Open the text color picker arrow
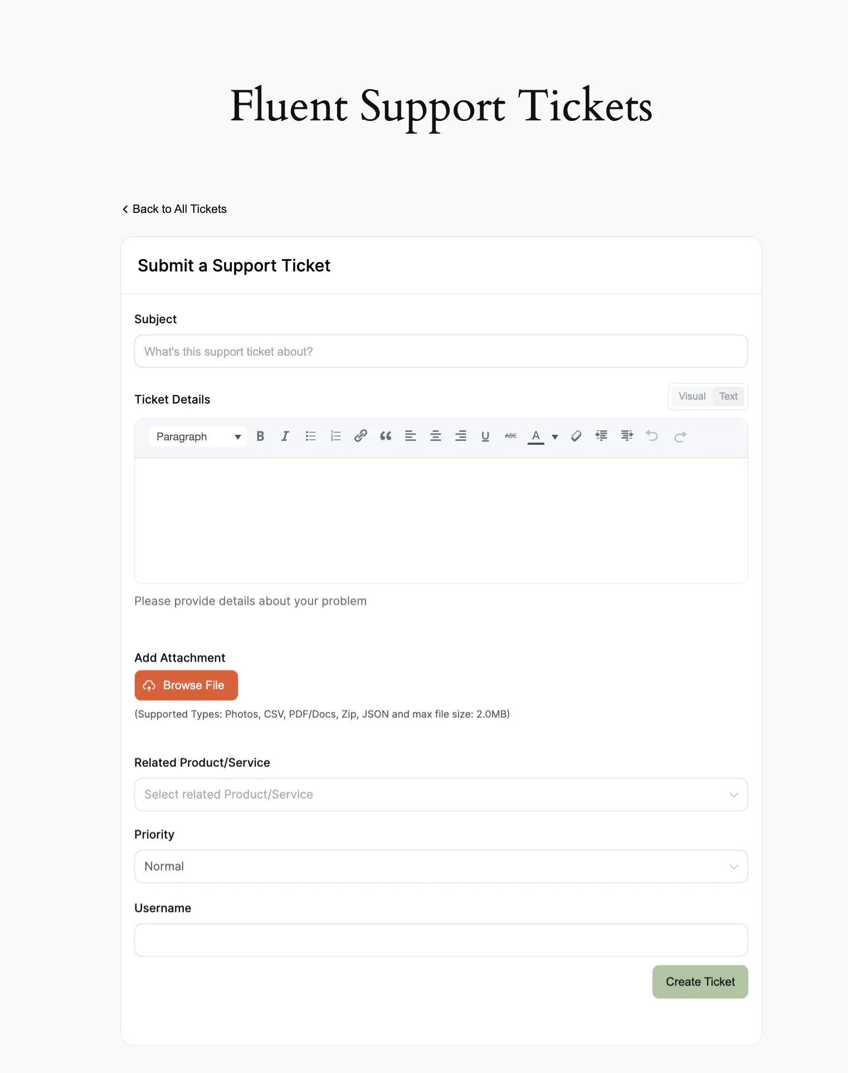The image size is (848, 1073). click(555, 437)
